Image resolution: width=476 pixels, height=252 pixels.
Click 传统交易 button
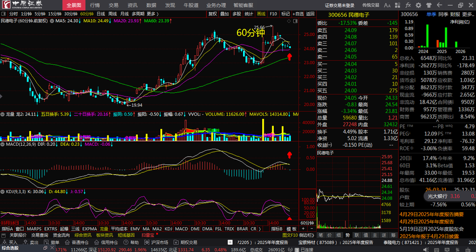371,5
